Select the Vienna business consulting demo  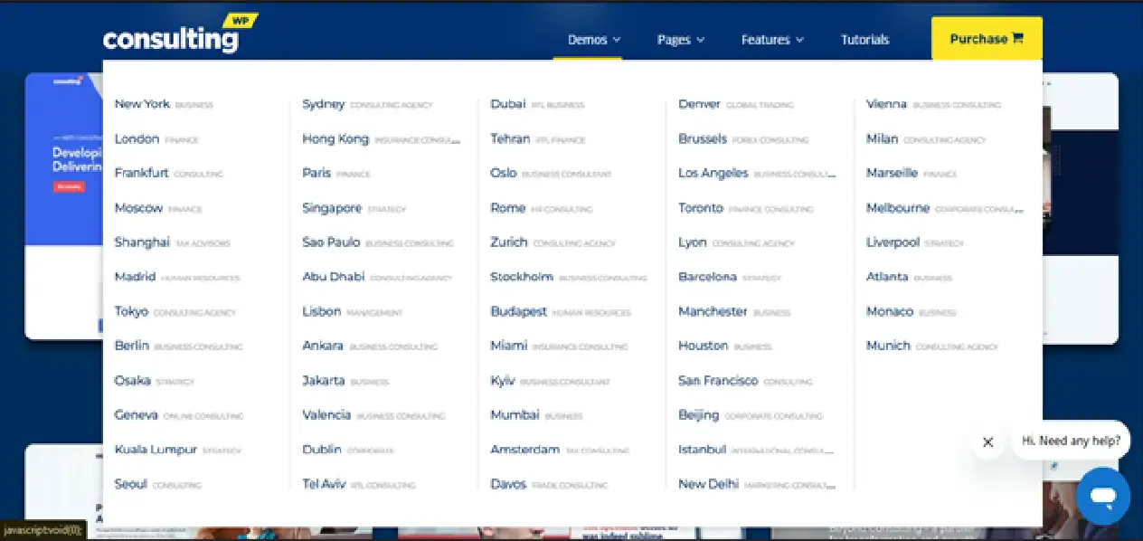tap(933, 104)
